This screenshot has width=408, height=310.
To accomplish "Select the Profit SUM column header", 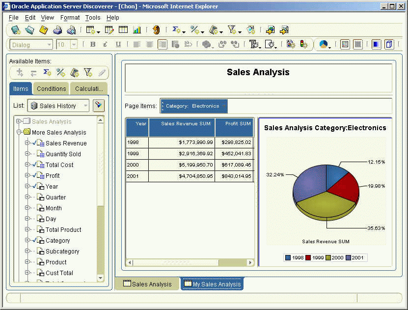I will (235, 127).
